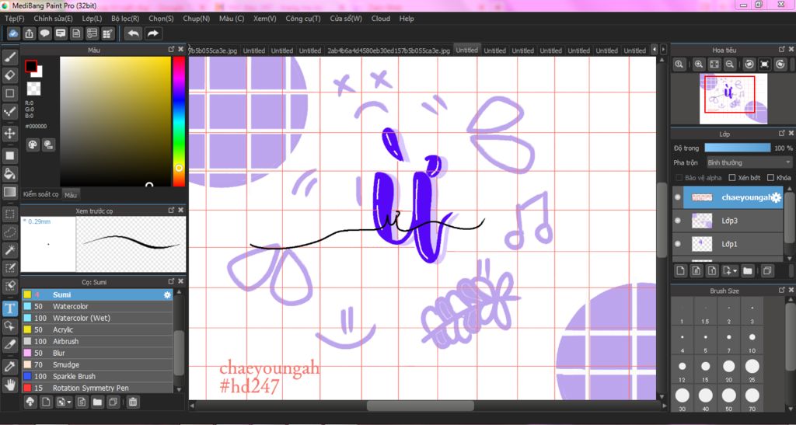Image resolution: width=796 pixels, height=425 pixels.
Task: Adjust the Độ trong opacity slider
Action: click(x=737, y=148)
